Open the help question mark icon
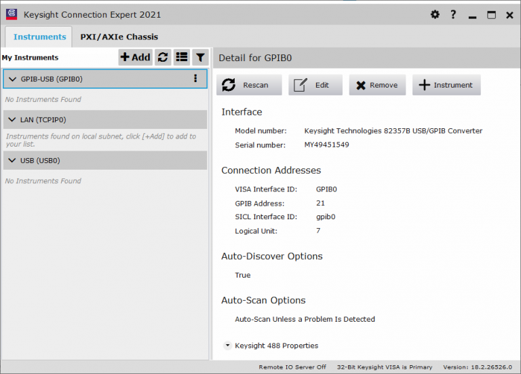Viewport: 521px width, 374px height. [x=453, y=14]
